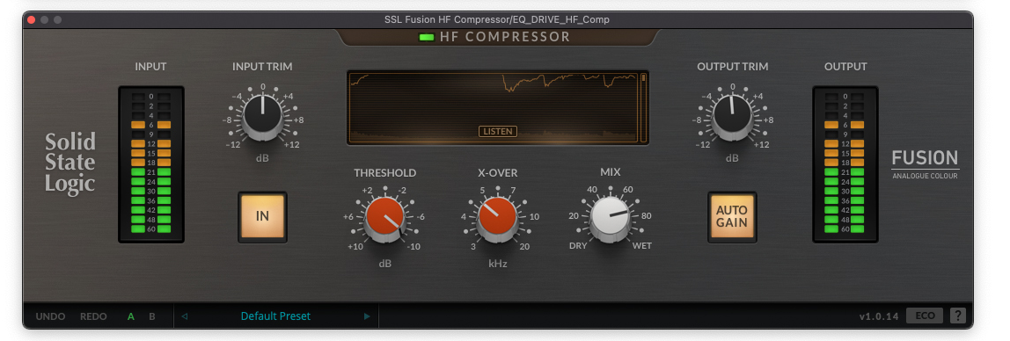The image size is (1010, 341).
Task: Click the DRY label by the MIX knob
Action: [x=578, y=246]
